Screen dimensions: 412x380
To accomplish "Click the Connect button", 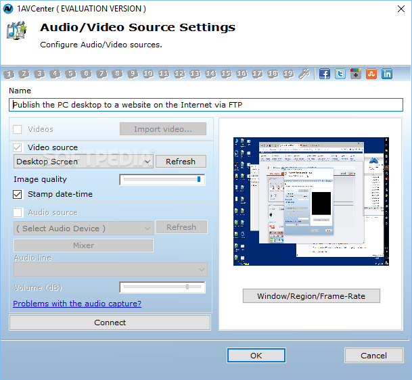I will 110,323.
